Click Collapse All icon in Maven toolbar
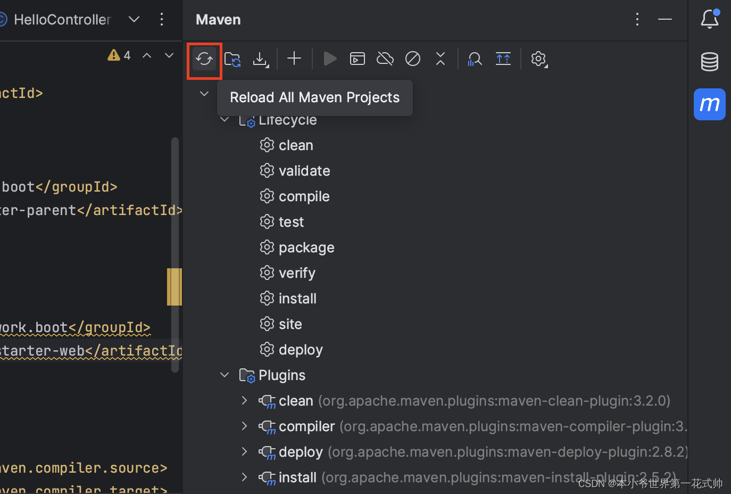This screenshot has width=731, height=494. tap(441, 59)
